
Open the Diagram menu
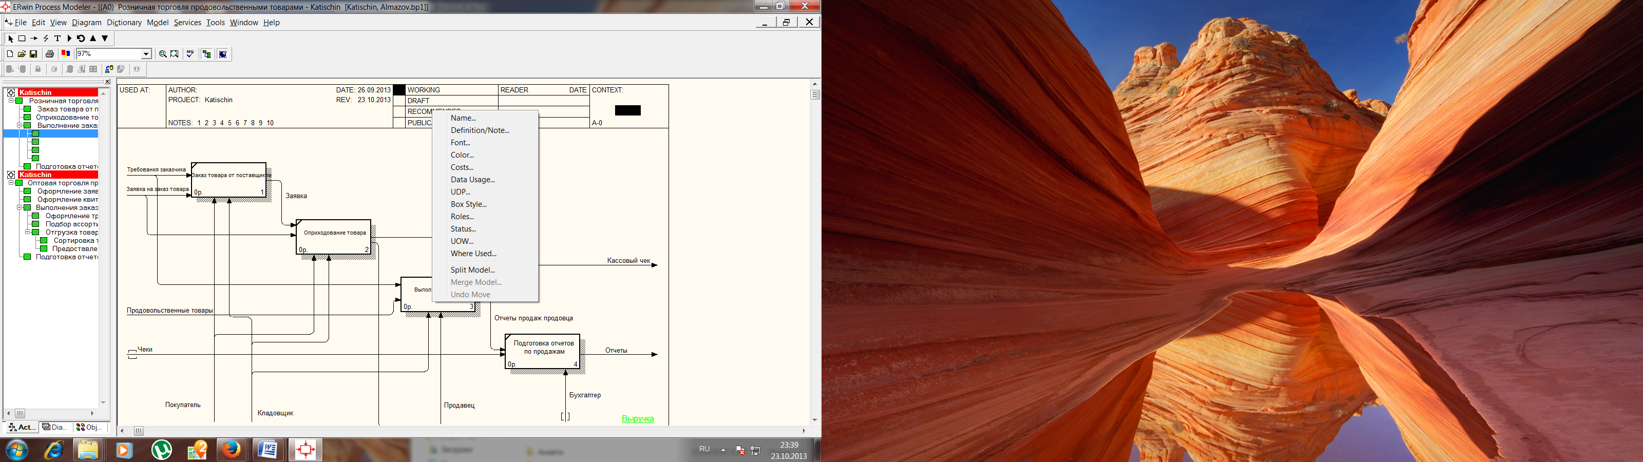(87, 23)
